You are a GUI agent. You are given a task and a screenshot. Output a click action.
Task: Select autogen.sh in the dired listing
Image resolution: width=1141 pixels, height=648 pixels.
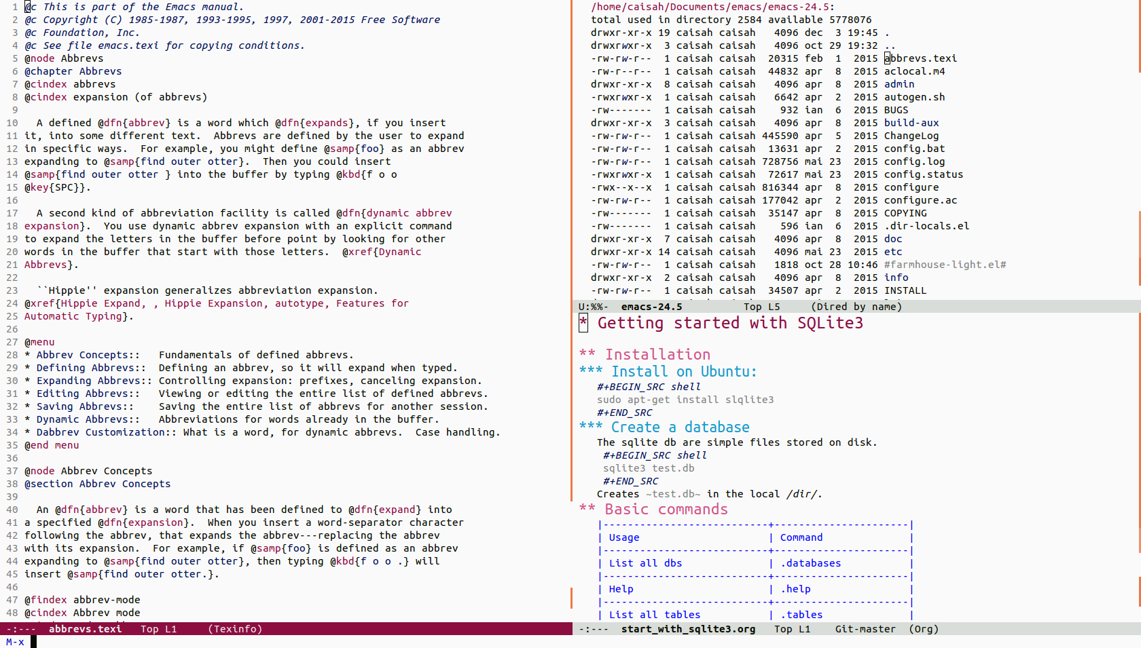pyautogui.click(x=914, y=97)
